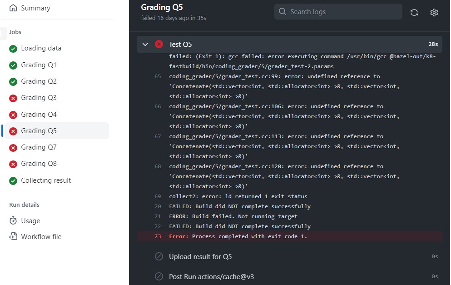Open the Grading Q8 job
This screenshot has height=285, width=451.
pos(57,164)
